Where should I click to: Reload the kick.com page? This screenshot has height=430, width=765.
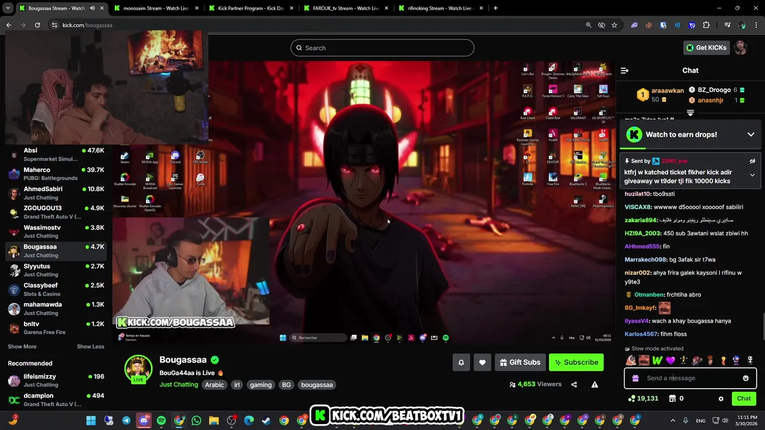pos(37,25)
